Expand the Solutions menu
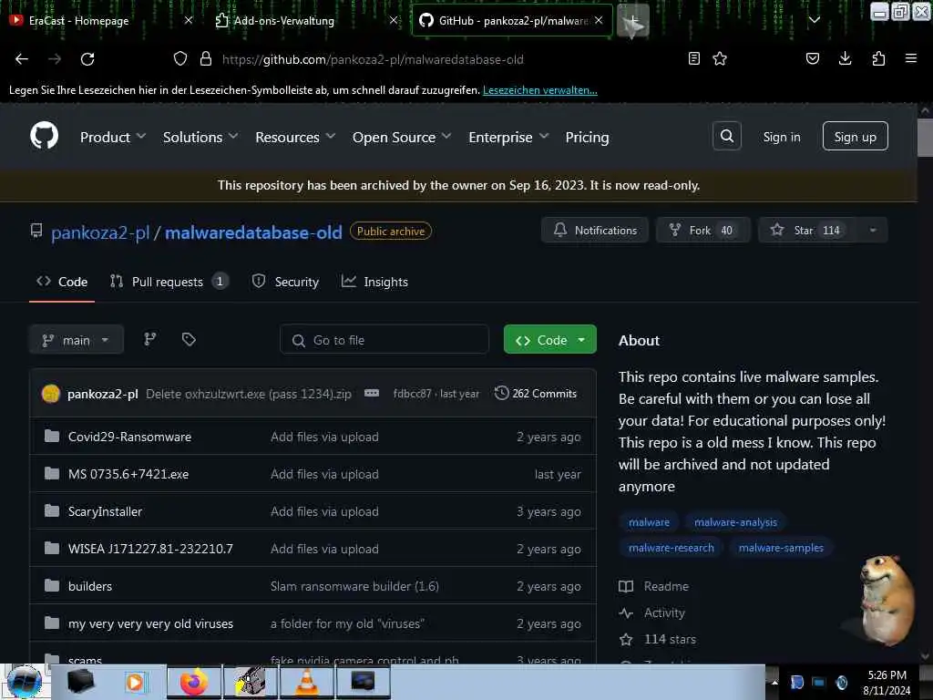Screen dimensions: 933x700 click(x=200, y=137)
